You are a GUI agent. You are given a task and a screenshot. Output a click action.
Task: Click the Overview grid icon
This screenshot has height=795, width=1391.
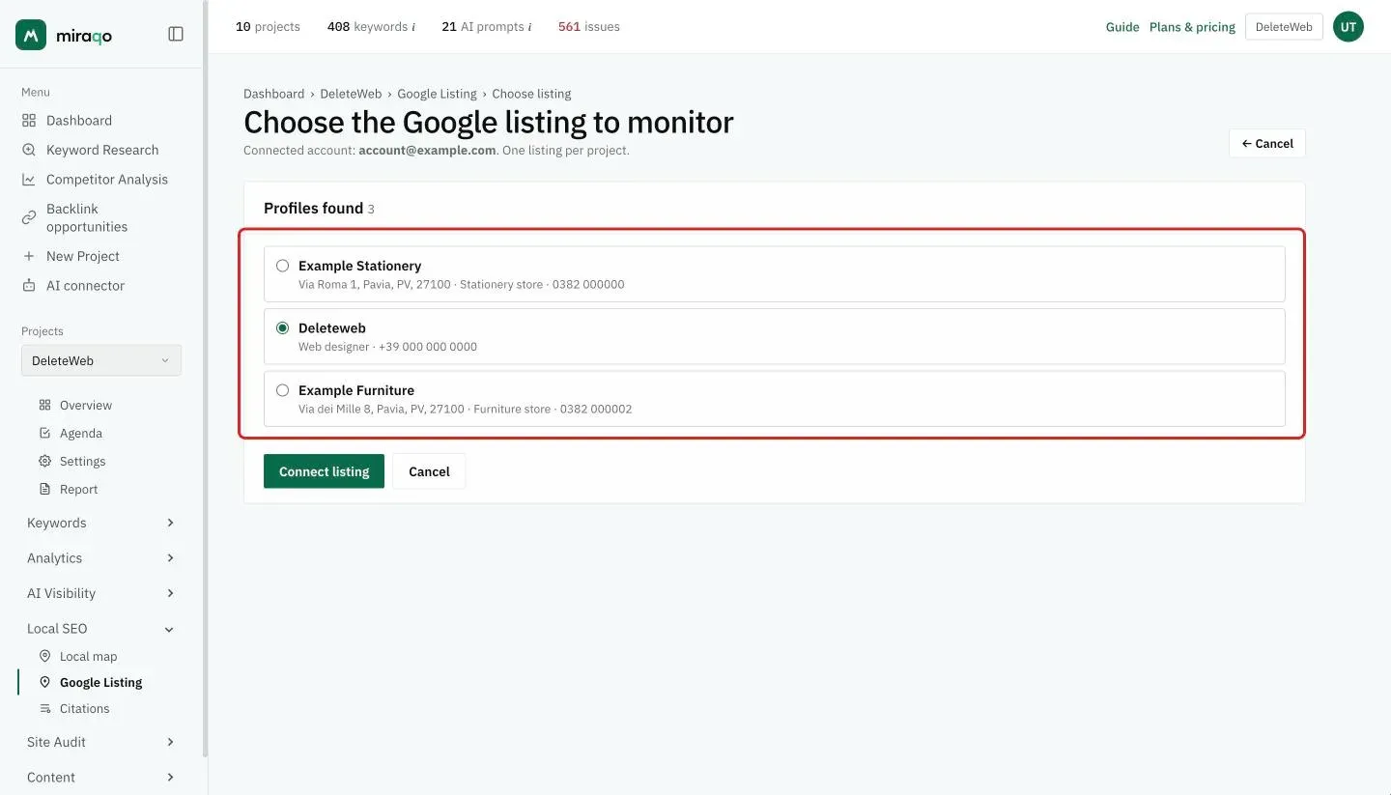click(44, 406)
